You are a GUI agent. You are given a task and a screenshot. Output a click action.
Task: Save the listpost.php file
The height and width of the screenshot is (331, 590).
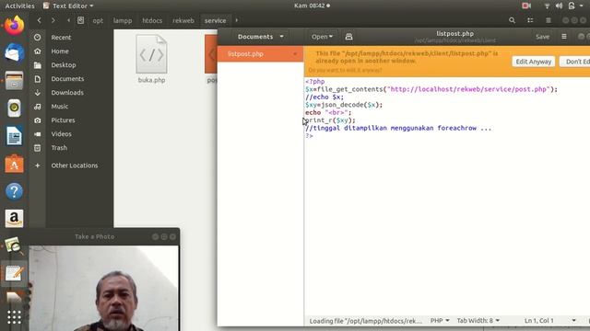[542, 37]
